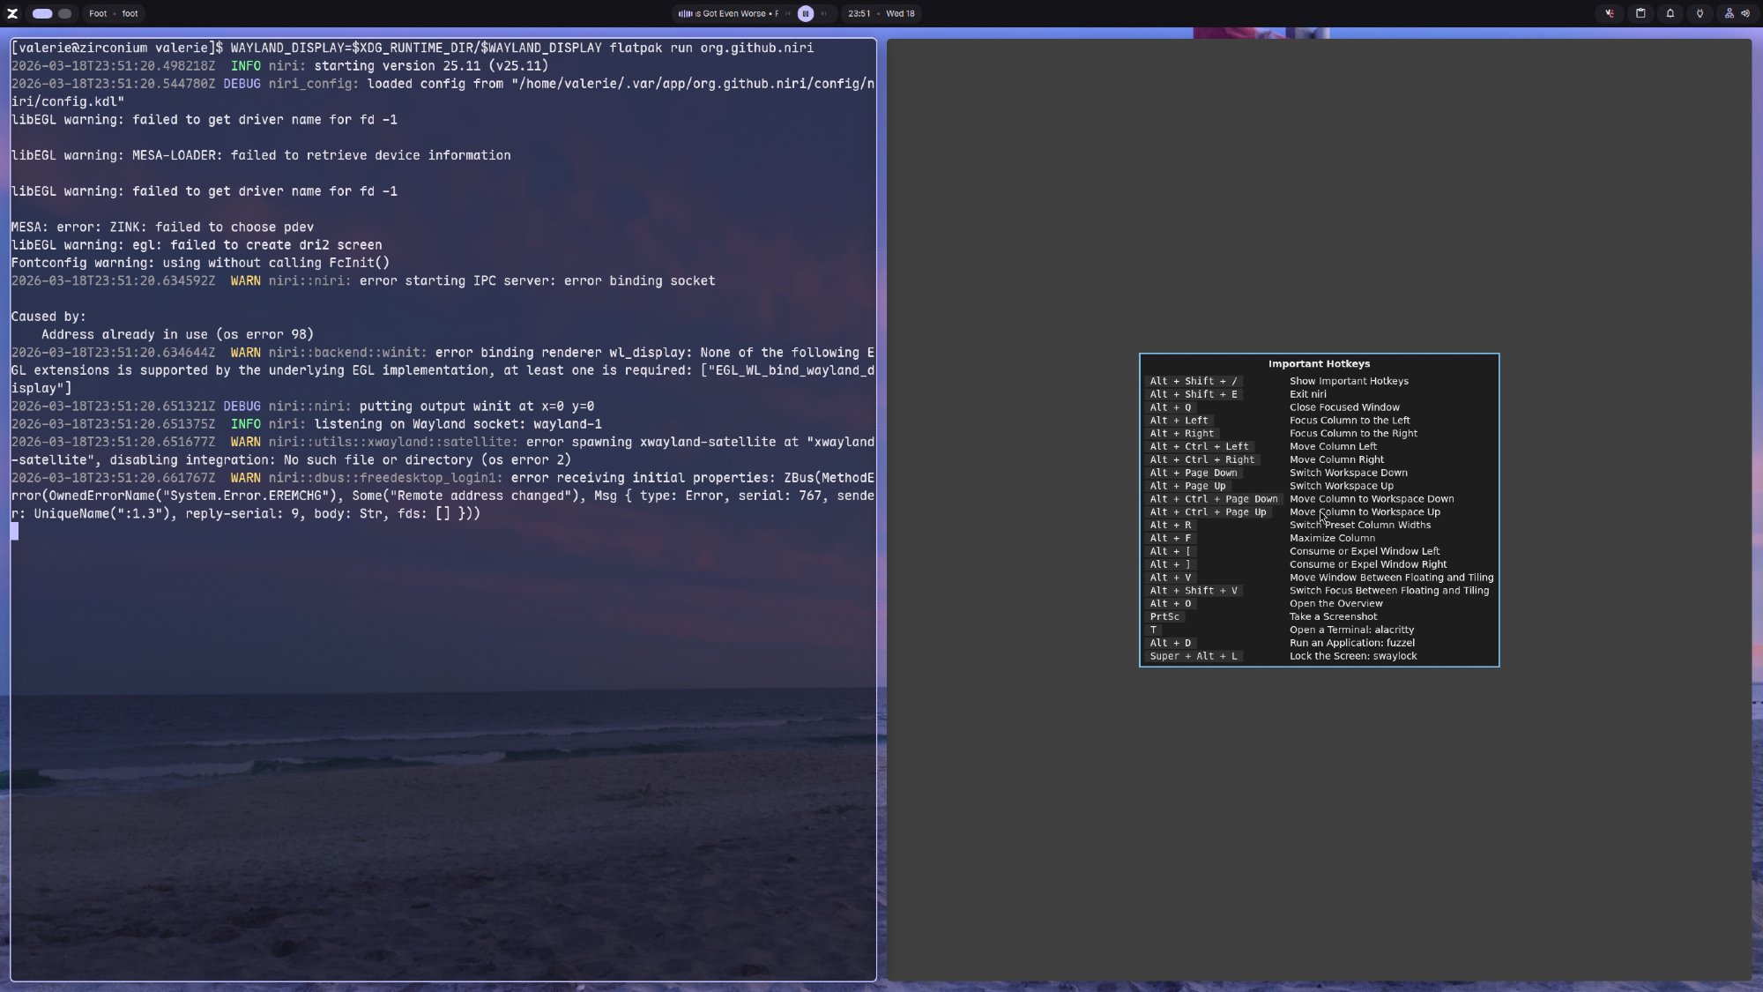Open the wired network status icon
This screenshot has width=1763, height=992.
[x=1729, y=13]
